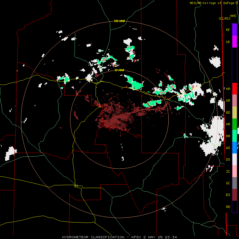Viewport: 239px width, 239px height.
Task: Click the WS legend label
Action: (228, 148)
